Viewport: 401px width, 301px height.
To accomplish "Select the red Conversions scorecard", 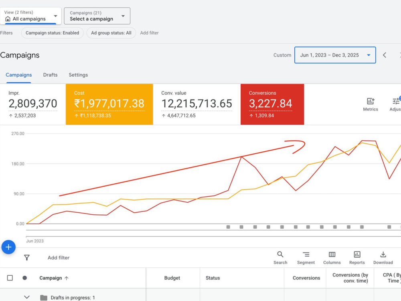I will click(x=272, y=104).
